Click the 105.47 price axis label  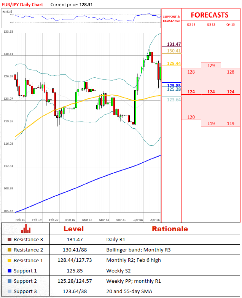point(8,211)
